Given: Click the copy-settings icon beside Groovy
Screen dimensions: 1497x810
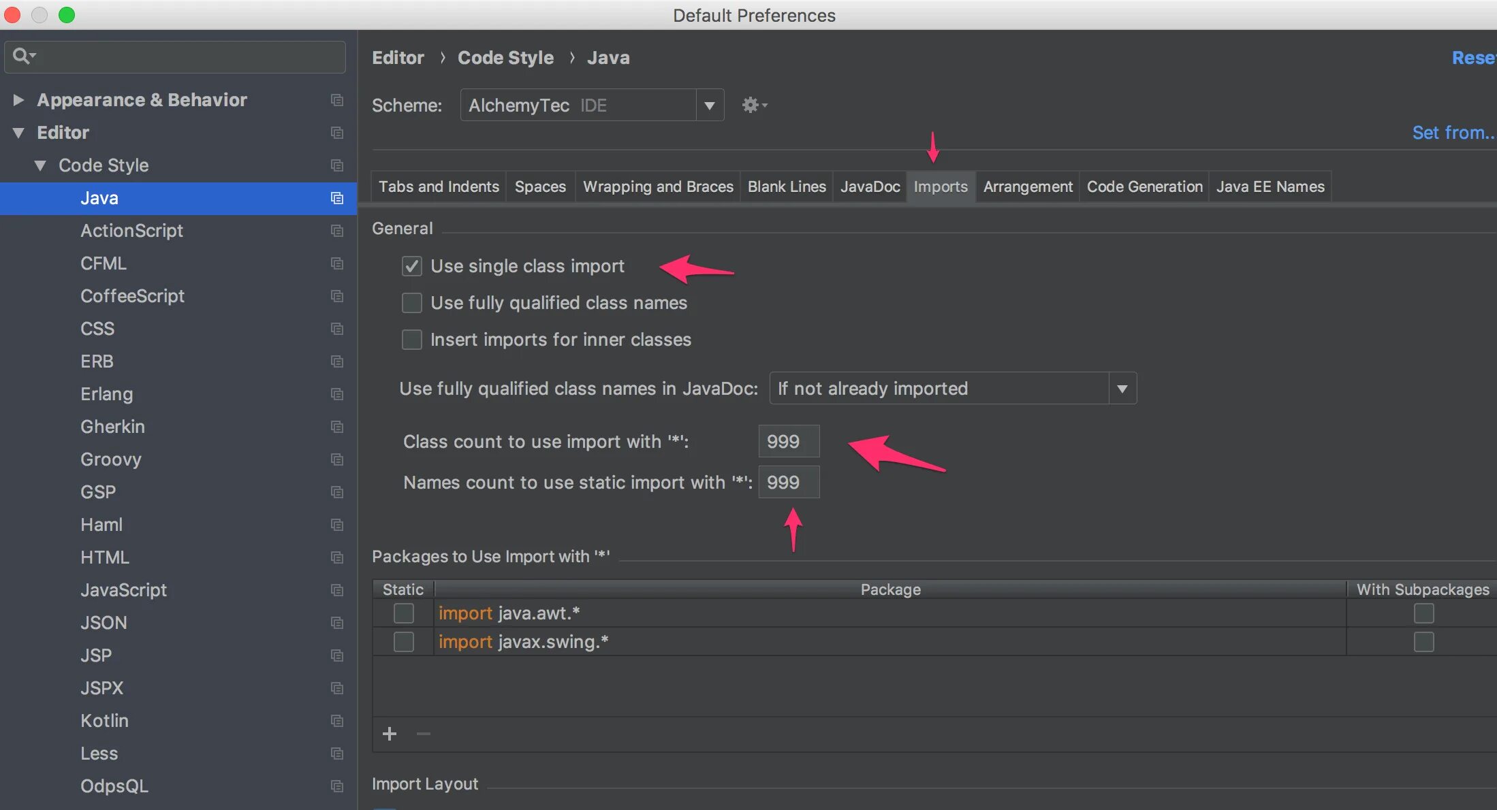Looking at the screenshot, I should pos(336,459).
